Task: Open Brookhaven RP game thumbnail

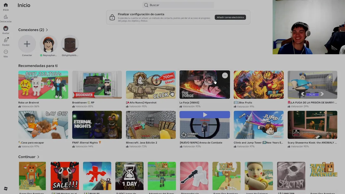Action: tap(97, 85)
